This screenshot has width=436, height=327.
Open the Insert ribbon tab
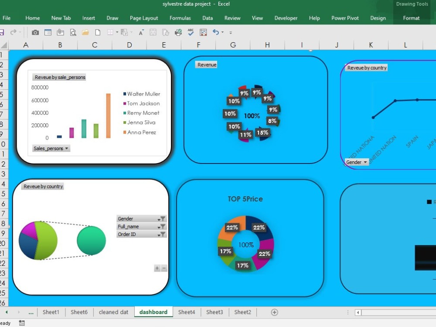(x=89, y=18)
